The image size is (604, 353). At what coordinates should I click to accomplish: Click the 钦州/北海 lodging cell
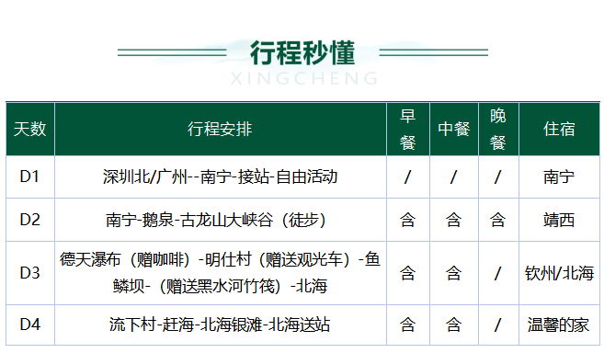coord(559,273)
